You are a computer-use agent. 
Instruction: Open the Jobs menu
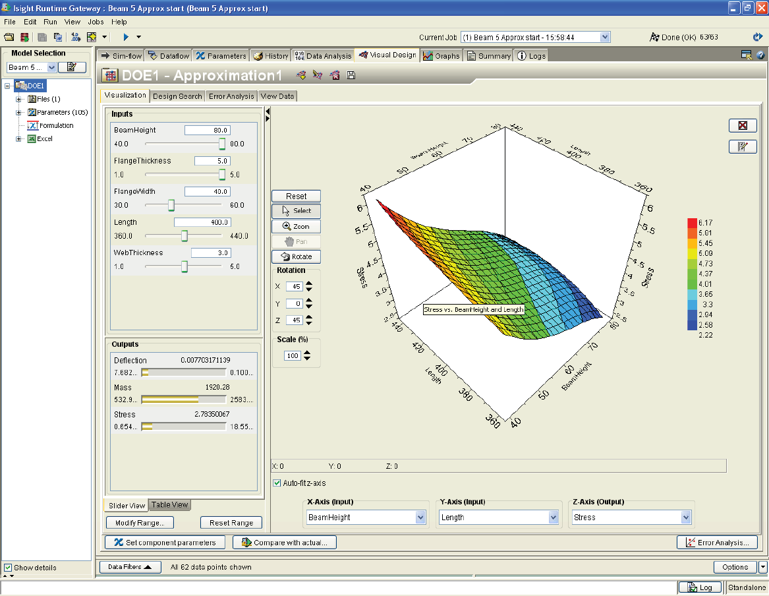tap(96, 22)
